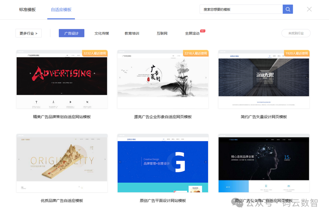Click right arrow on ink-painting template preview
The height and width of the screenshot is (216, 329).
[x=206, y=77]
